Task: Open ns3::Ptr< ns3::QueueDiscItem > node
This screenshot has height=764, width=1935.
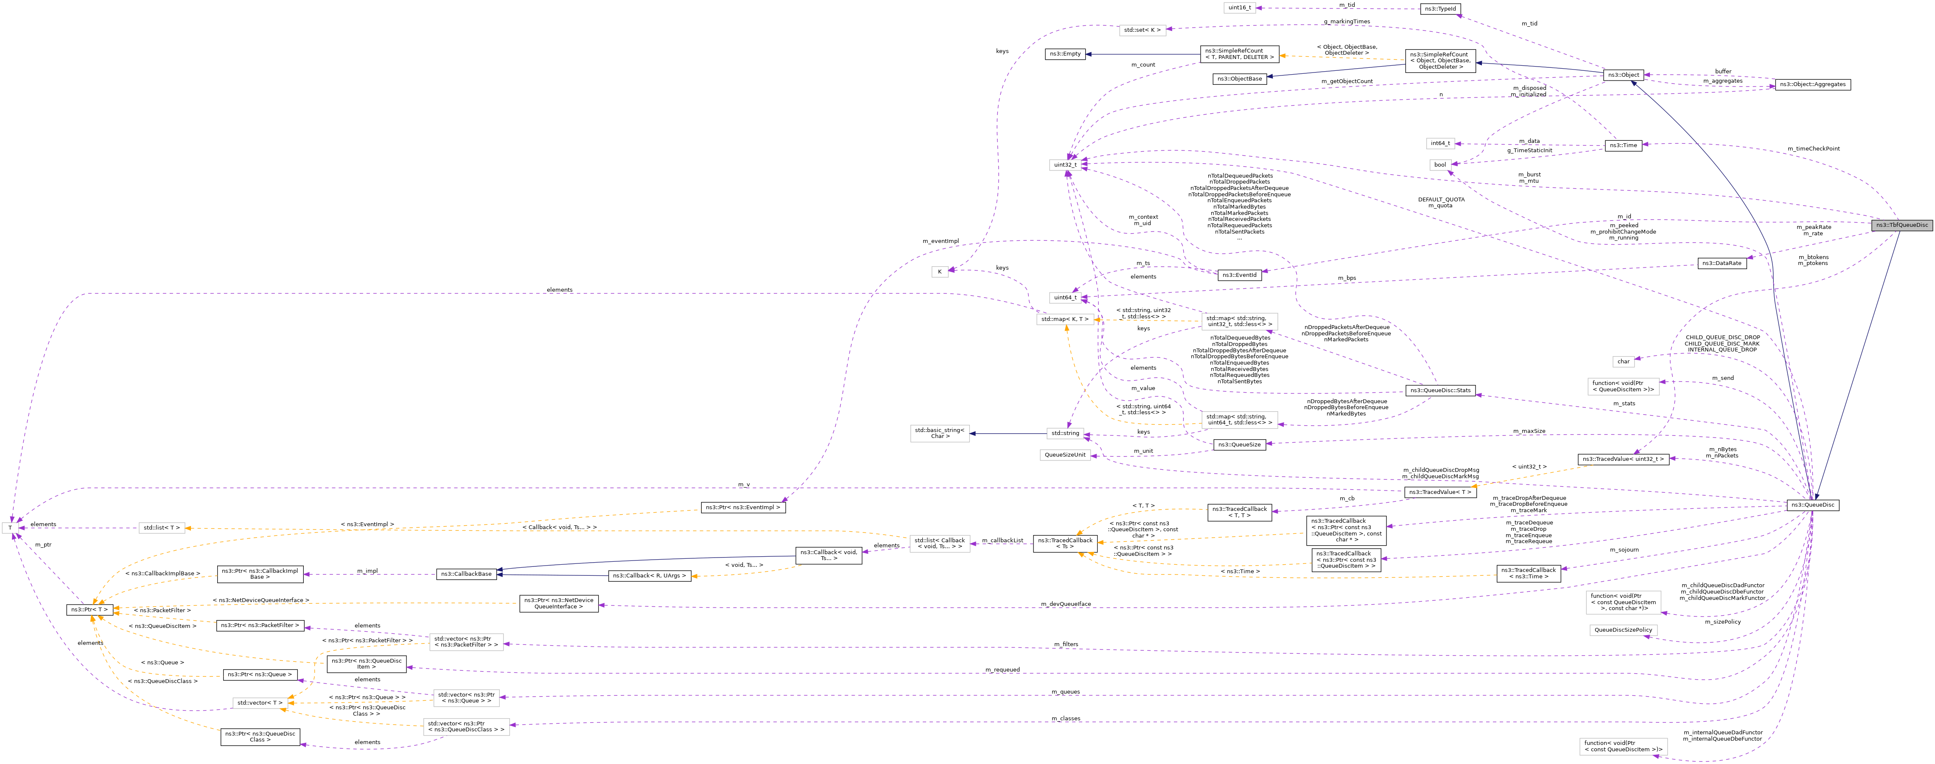Action: coord(367,665)
